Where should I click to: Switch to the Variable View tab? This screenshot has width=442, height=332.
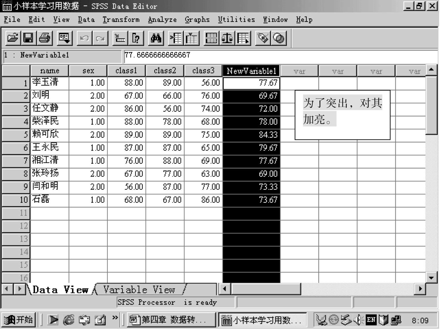point(139,290)
